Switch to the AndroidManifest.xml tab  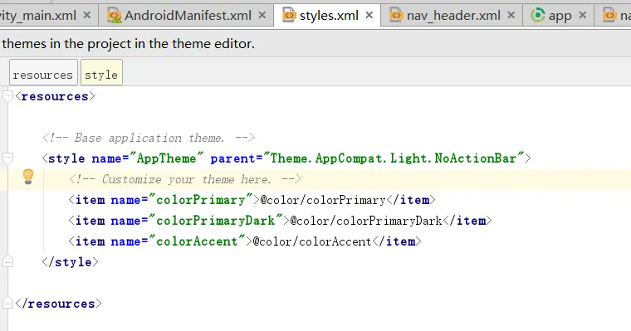pos(186,16)
